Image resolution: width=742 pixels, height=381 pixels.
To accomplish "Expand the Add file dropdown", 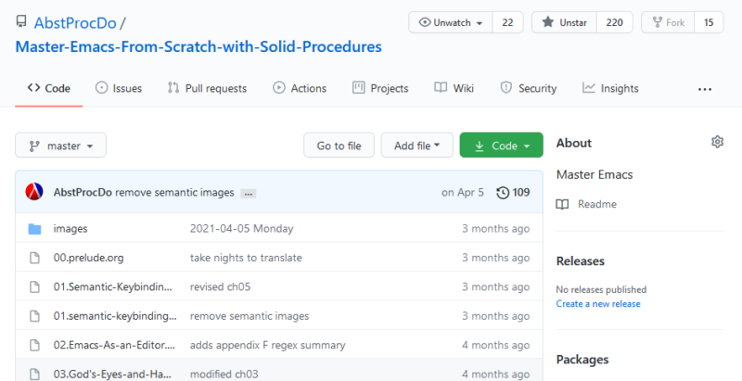I will point(416,146).
